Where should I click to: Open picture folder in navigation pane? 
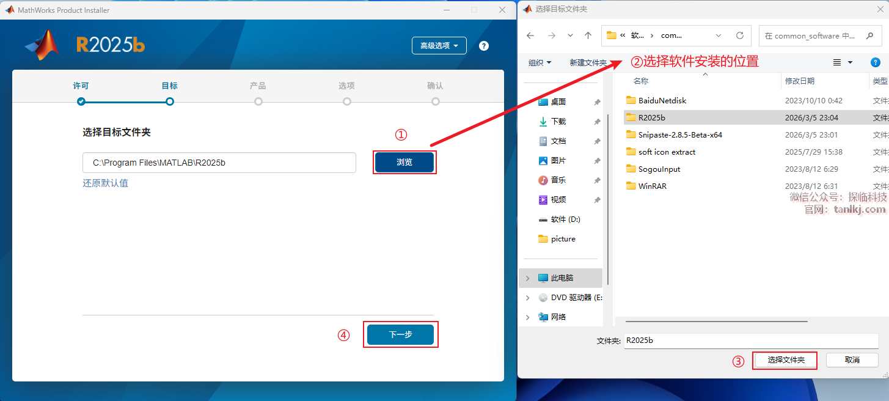[563, 239]
